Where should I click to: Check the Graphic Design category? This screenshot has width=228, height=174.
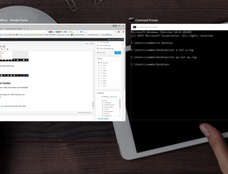point(103,107)
